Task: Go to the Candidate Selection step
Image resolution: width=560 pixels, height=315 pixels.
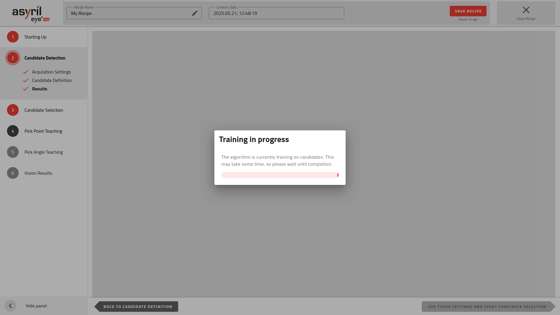Action: (44, 110)
